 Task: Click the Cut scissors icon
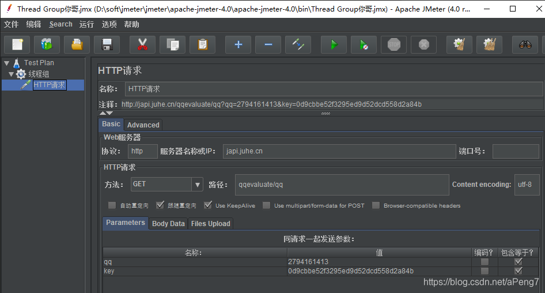(x=142, y=44)
